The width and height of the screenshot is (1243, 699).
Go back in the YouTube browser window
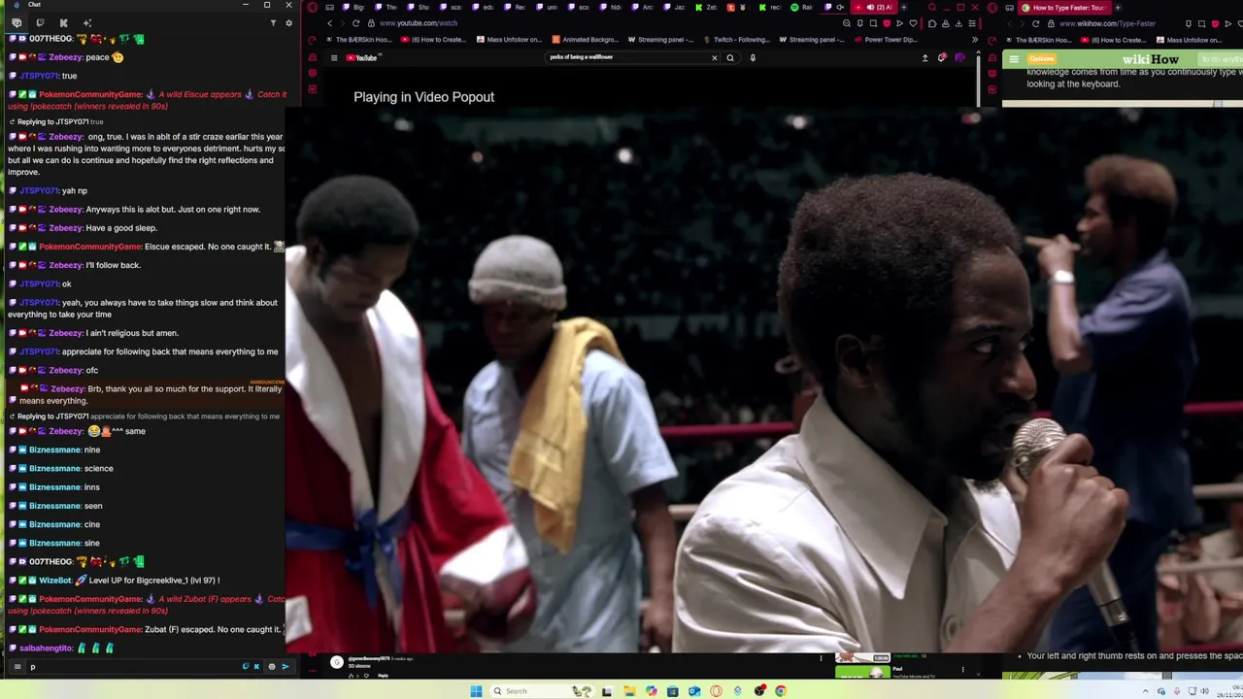(329, 23)
